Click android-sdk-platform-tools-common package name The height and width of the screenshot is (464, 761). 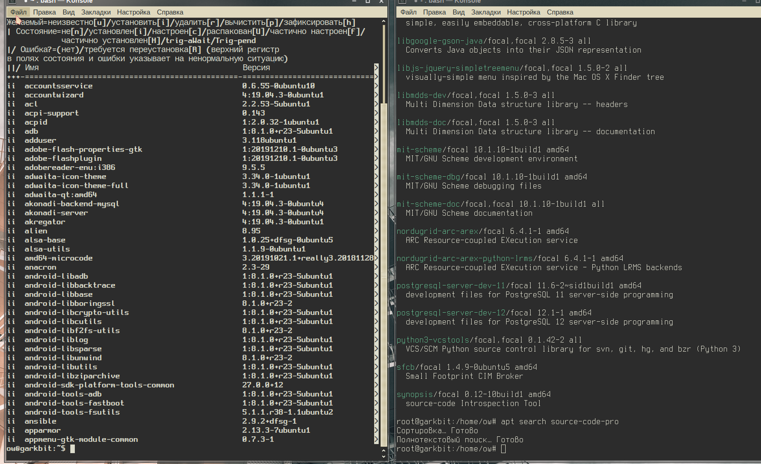pos(99,385)
